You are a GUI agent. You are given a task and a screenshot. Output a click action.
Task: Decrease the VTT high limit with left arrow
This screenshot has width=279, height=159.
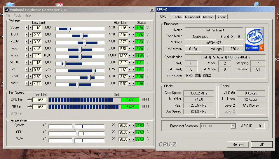pyautogui.click(x=130, y=69)
